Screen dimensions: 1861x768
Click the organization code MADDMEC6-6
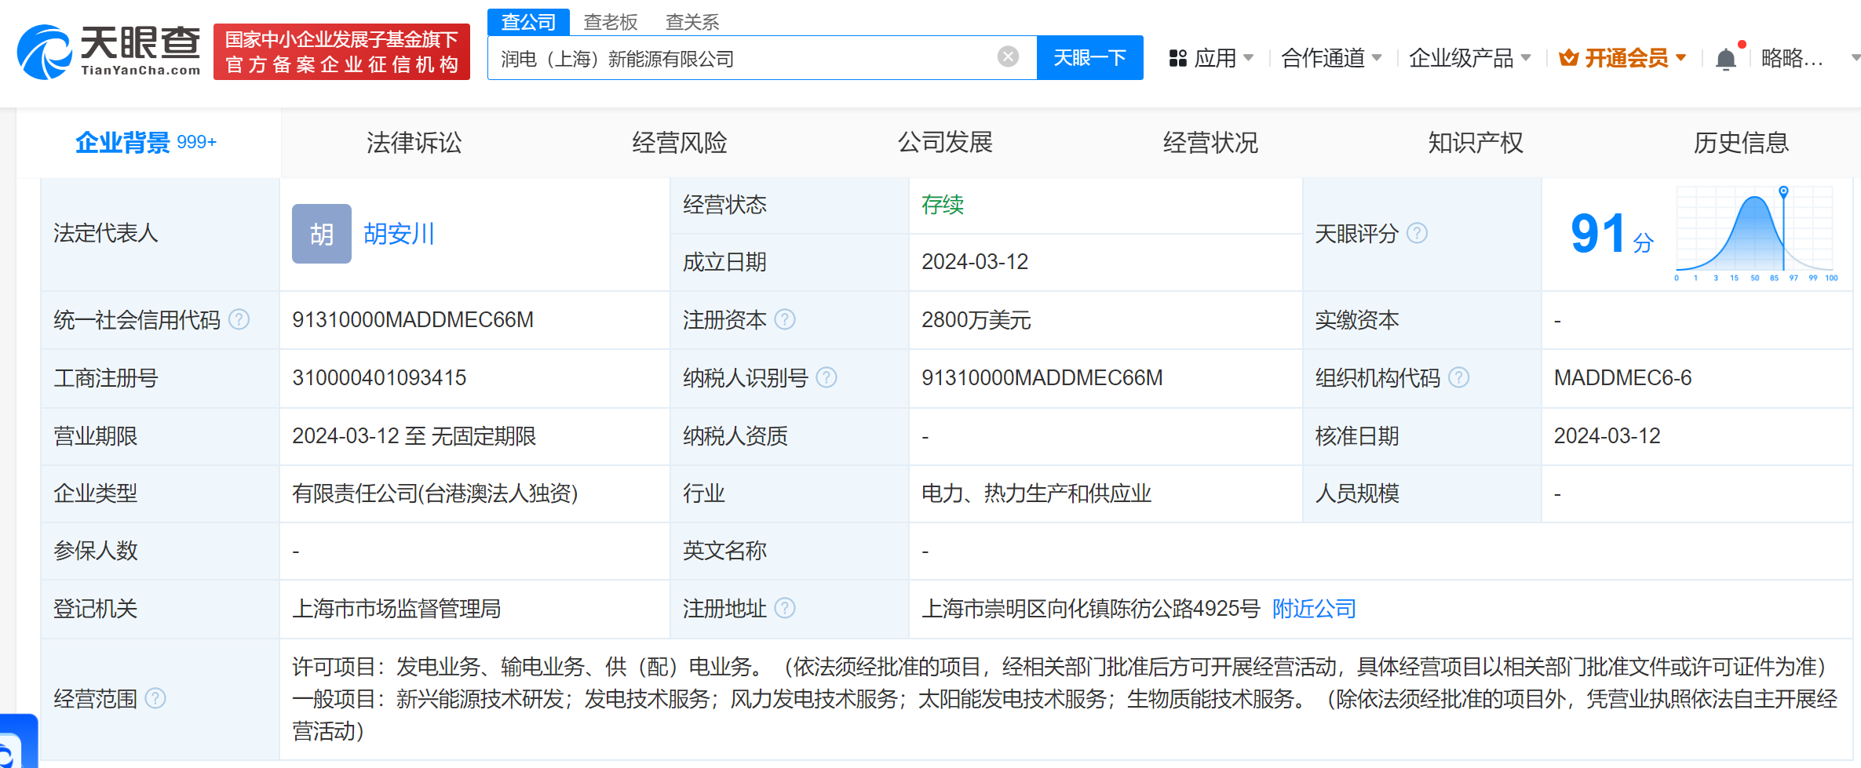1622,378
